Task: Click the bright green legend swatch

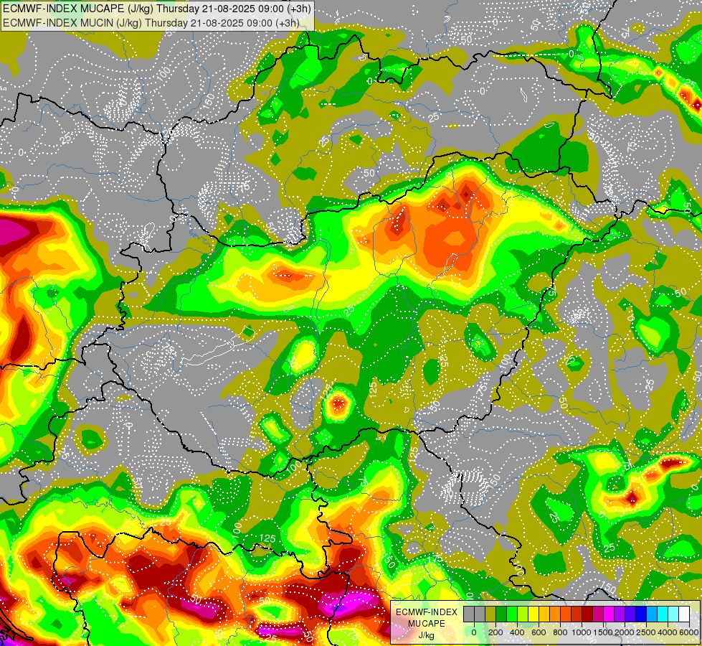Action: coord(512,614)
